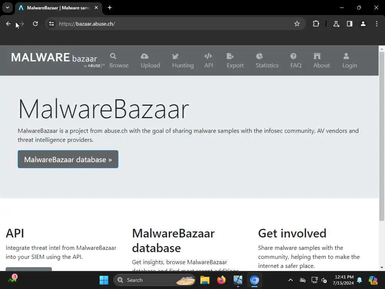Click the page vertical scrollbar thumb
Image resolution: width=385 pixels, height=289 pixels.
pyautogui.click(x=382, y=136)
